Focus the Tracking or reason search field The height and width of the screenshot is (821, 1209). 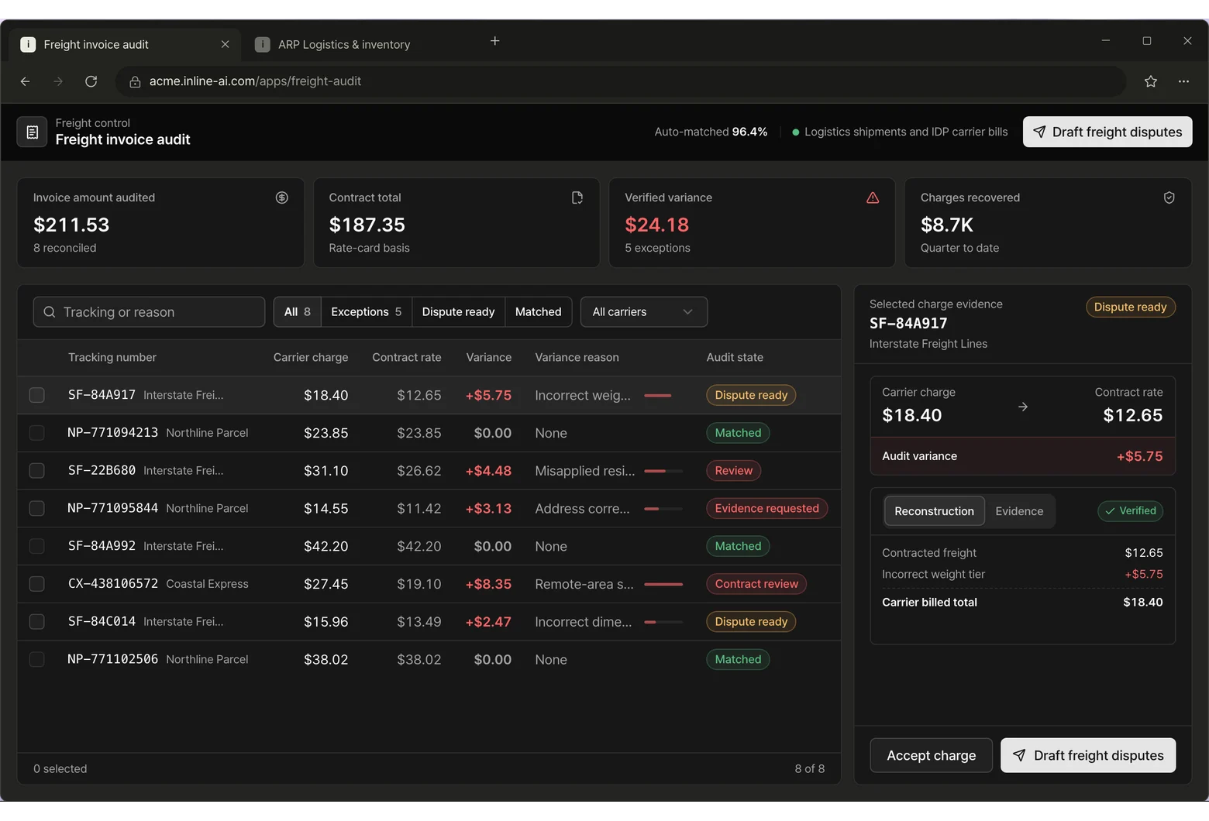tap(149, 312)
